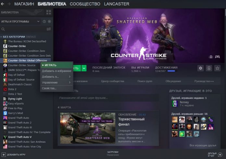Click Все играющие друзья link
This screenshot has height=159, width=226.
tap(203, 145)
